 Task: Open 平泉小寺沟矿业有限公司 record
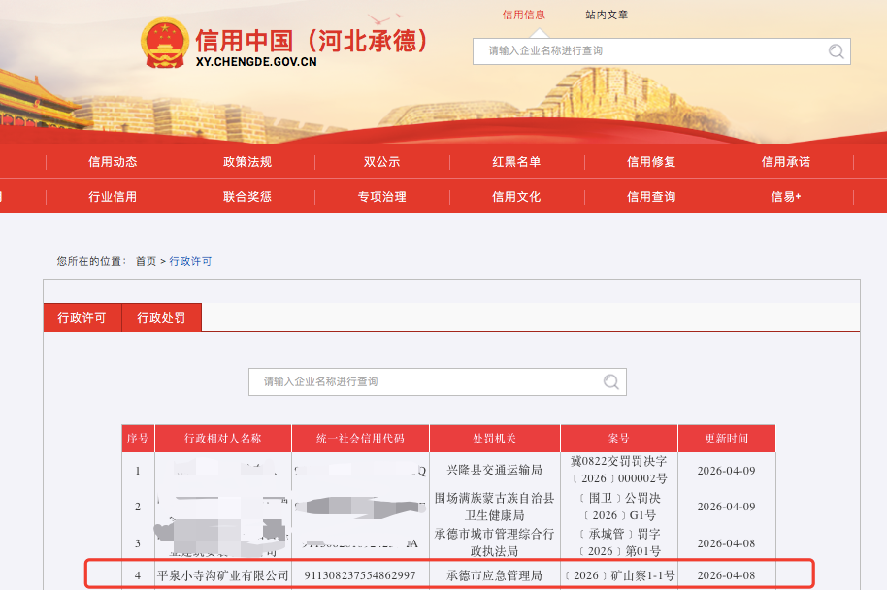[x=223, y=575]
